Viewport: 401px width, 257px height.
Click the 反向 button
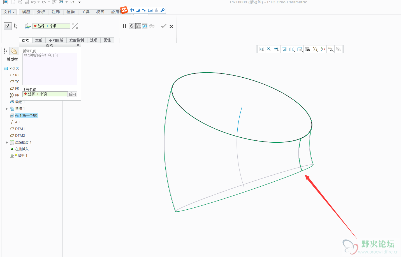[x=73, y=94]
